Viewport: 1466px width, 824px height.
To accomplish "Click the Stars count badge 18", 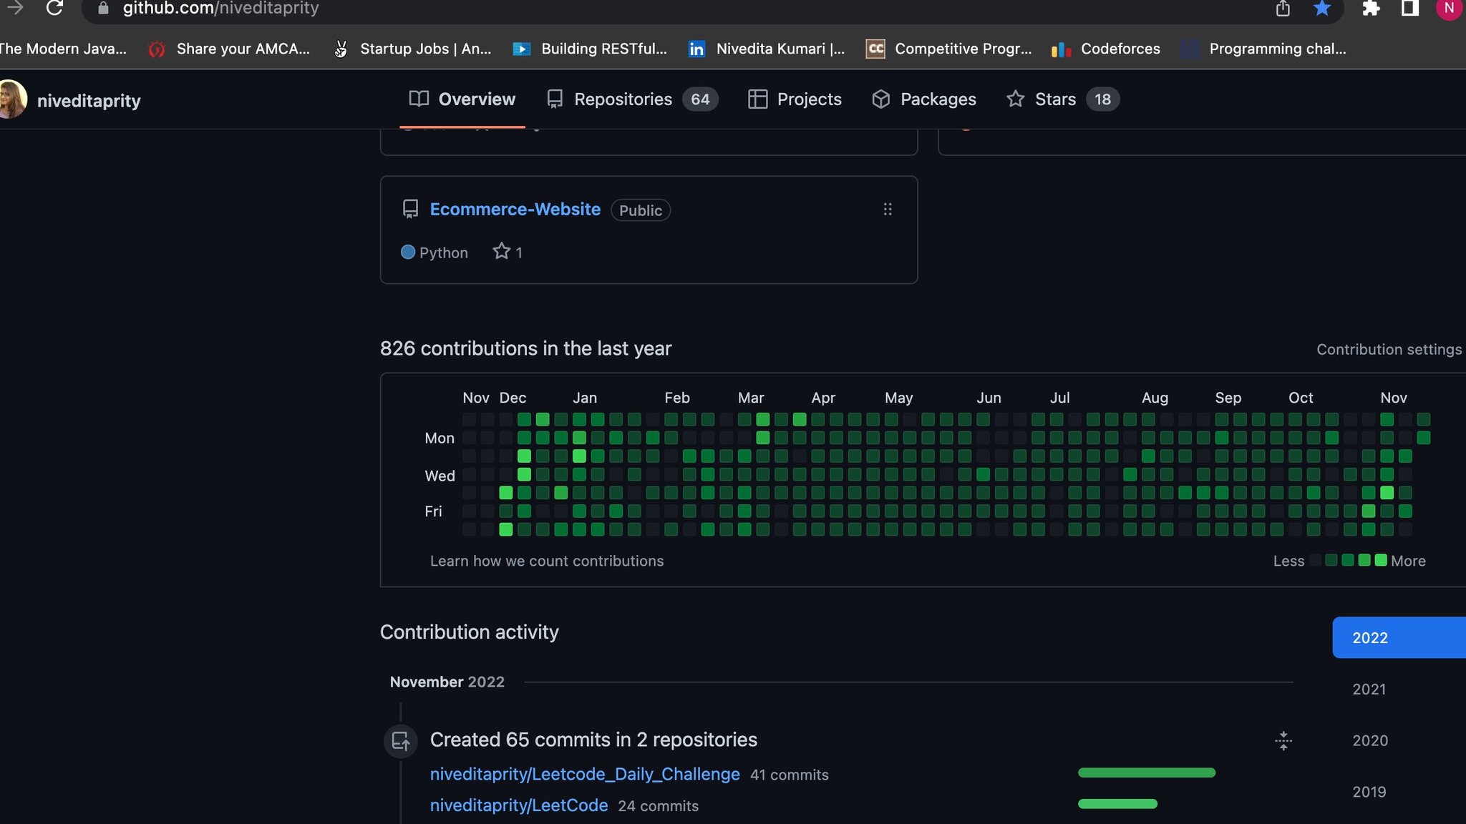I will tap(1102, 99).
